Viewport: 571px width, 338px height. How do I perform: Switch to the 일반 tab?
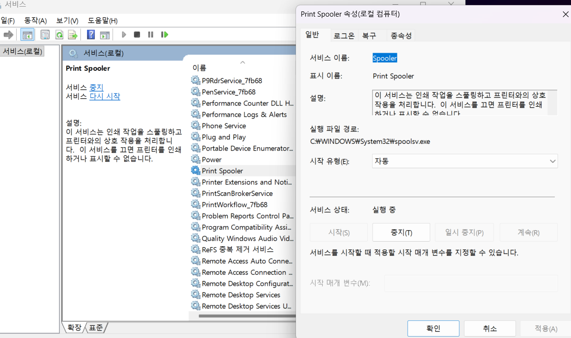click(312, 35)
